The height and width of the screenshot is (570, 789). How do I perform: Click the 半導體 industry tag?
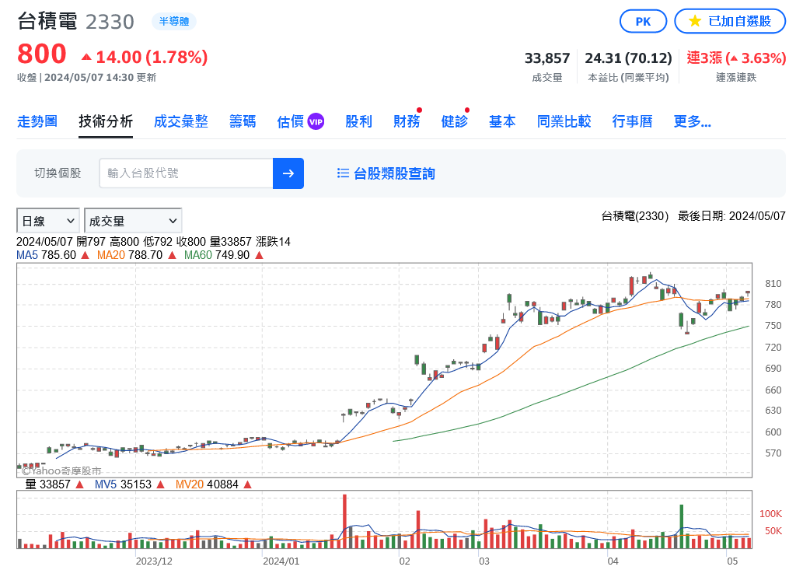click(174, 21)
